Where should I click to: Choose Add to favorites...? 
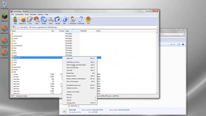coord(80,88)
